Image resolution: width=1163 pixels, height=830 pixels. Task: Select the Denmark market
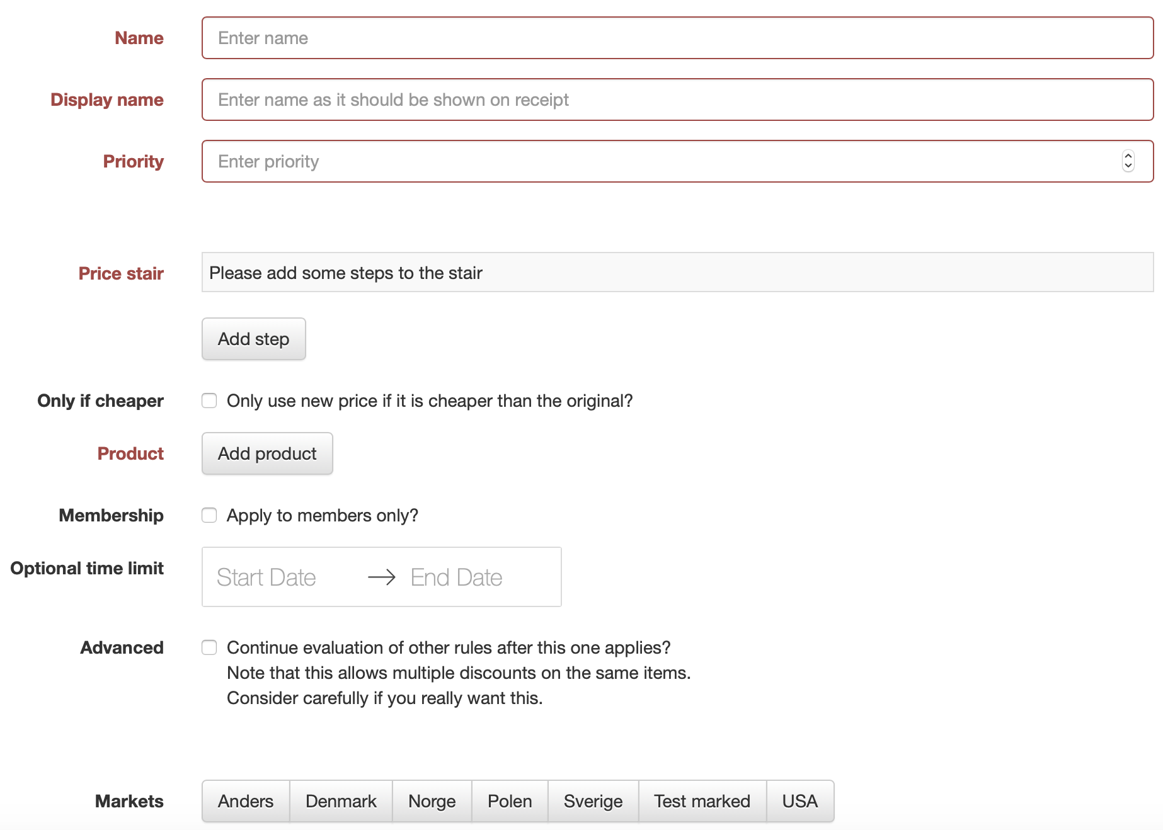(x=341, y=801)
